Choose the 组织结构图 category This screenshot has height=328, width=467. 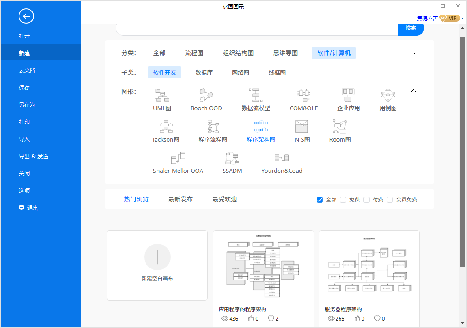coord(238,53)
